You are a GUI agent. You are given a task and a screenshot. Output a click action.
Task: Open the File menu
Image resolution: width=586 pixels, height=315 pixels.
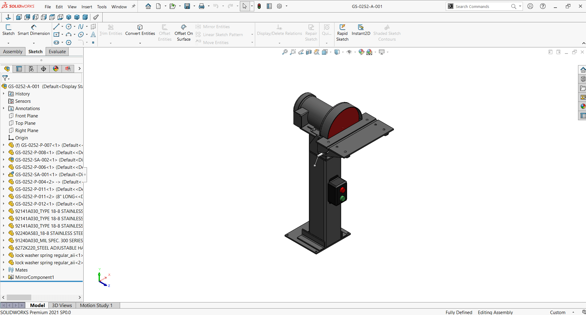click(x=48, y=7)
